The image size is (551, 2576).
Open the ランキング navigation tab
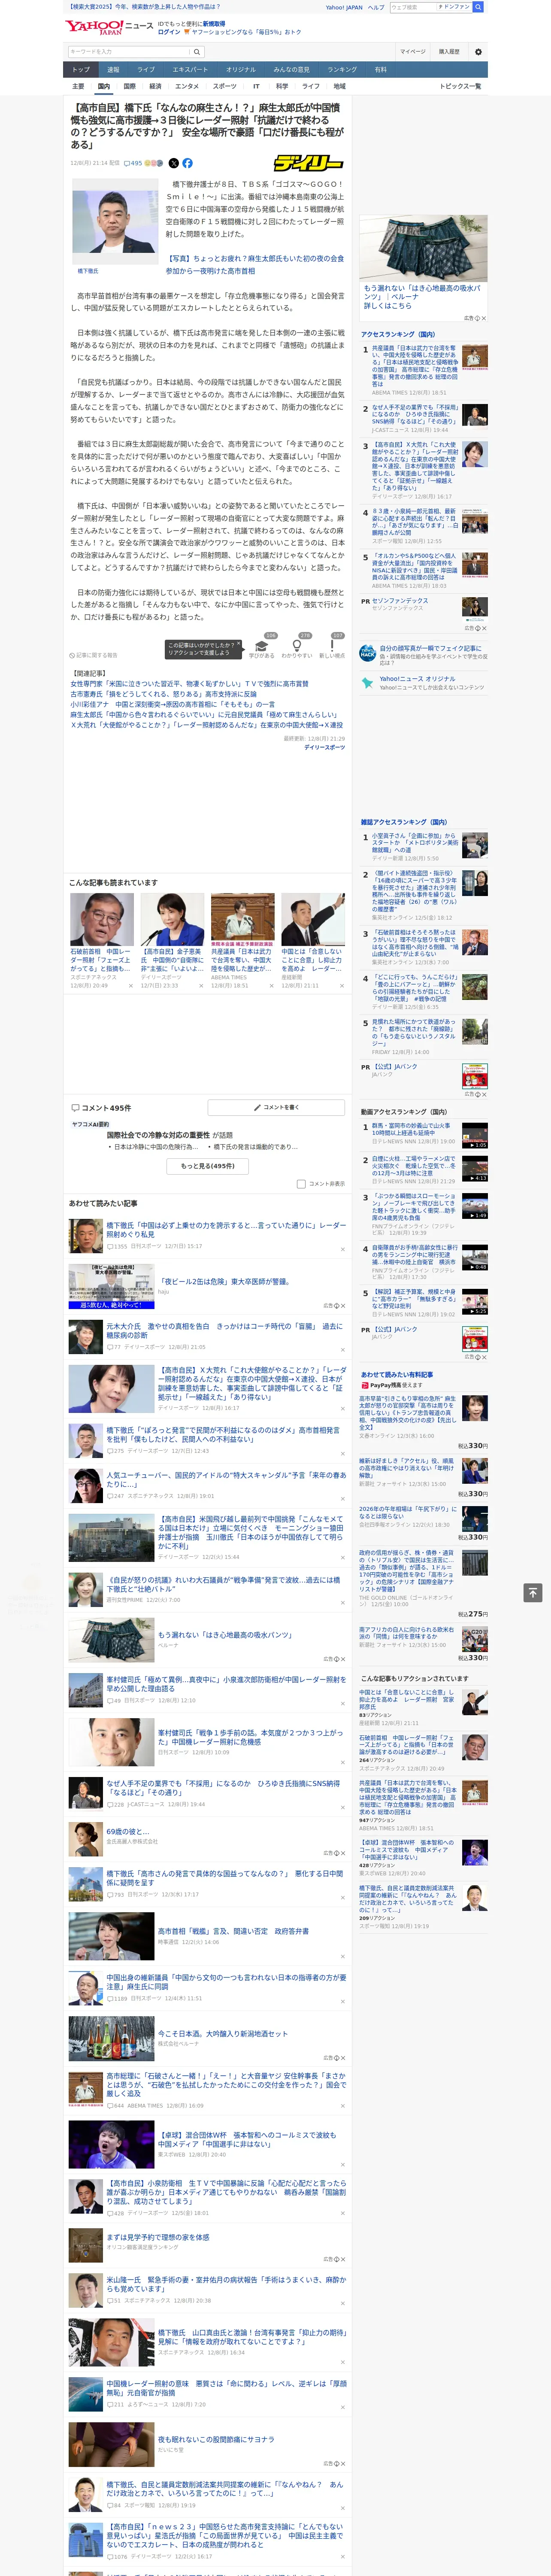[x=342, y=70]
